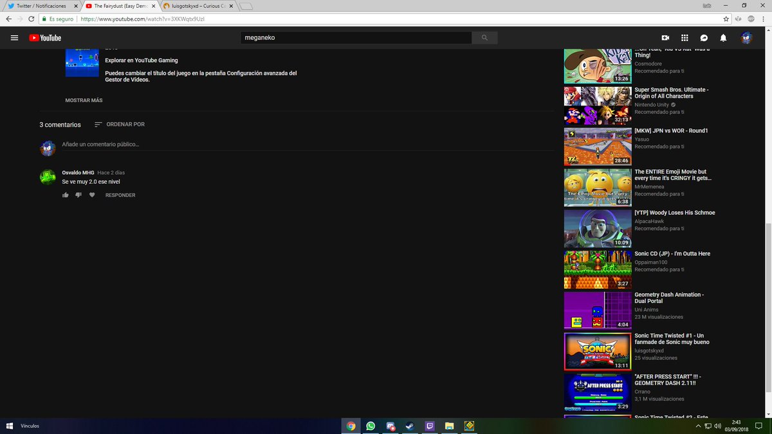Screen dimensions: 772x434
Task: Open Steam from the taskbar
Action: 410,426
